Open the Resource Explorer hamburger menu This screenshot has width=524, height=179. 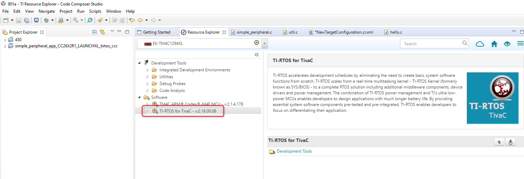tap(520, 44)
